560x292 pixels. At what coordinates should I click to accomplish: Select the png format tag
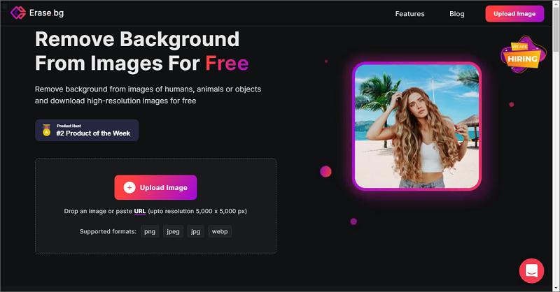click(150, 231)
